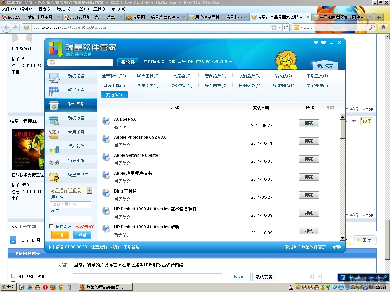Image resolution: width=390 pixels, height=292 pixels.
Task: Uninstall Bing 工具栏 via 卸载 button
Action: [309, 195]
